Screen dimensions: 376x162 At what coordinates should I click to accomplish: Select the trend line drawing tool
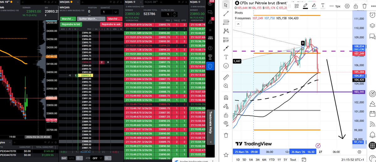click(x=226, y=13)
